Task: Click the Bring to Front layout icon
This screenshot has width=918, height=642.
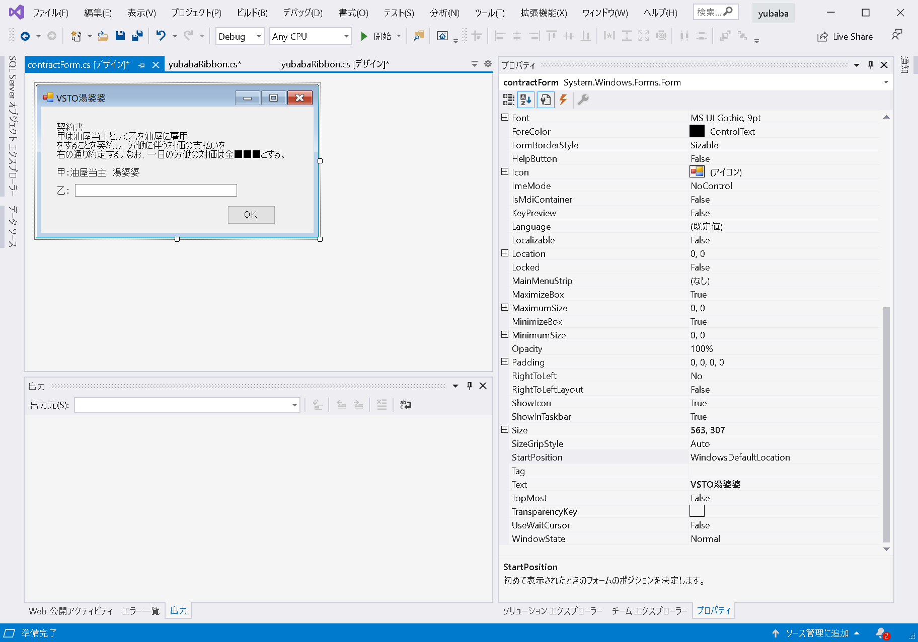Action: point(725,36)
